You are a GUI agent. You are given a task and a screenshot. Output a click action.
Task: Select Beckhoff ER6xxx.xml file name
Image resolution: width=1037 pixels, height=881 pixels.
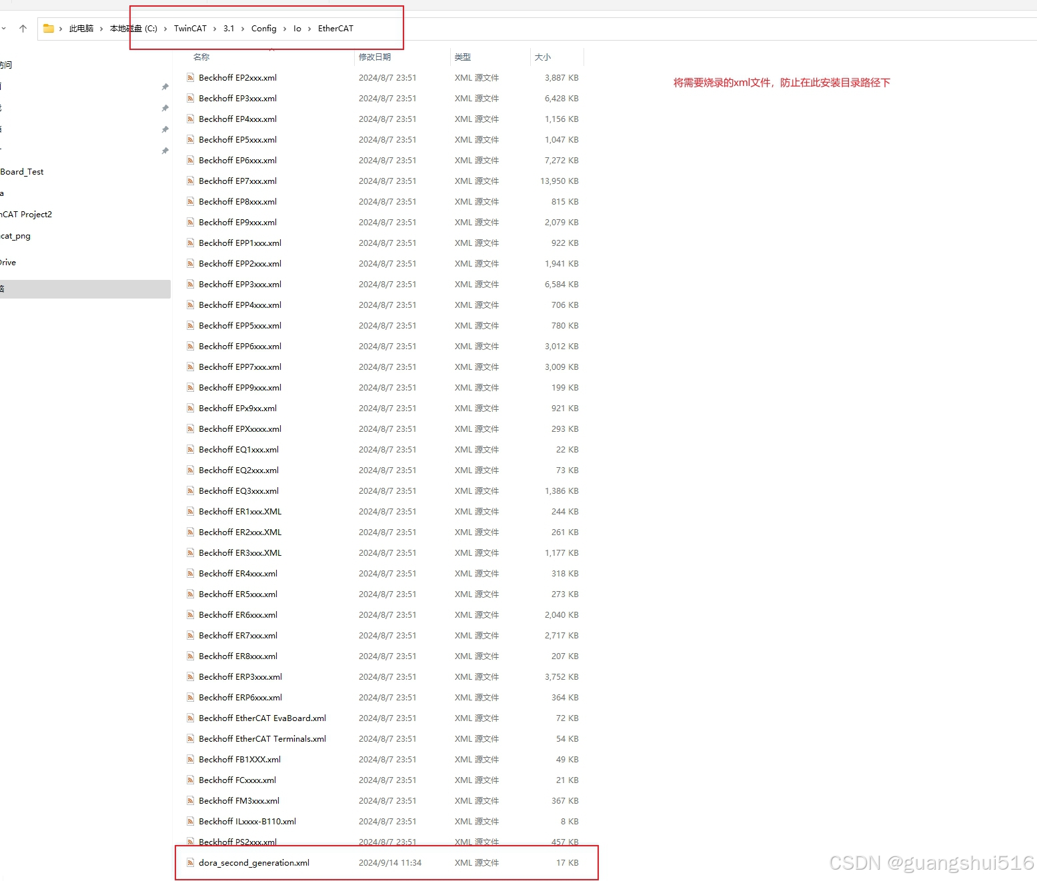238,615
